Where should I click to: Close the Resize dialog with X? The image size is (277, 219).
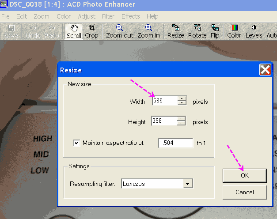(x=265, y=70)
